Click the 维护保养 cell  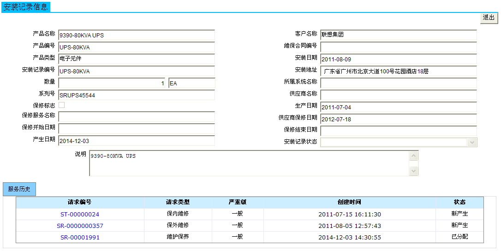coord(178,237)
